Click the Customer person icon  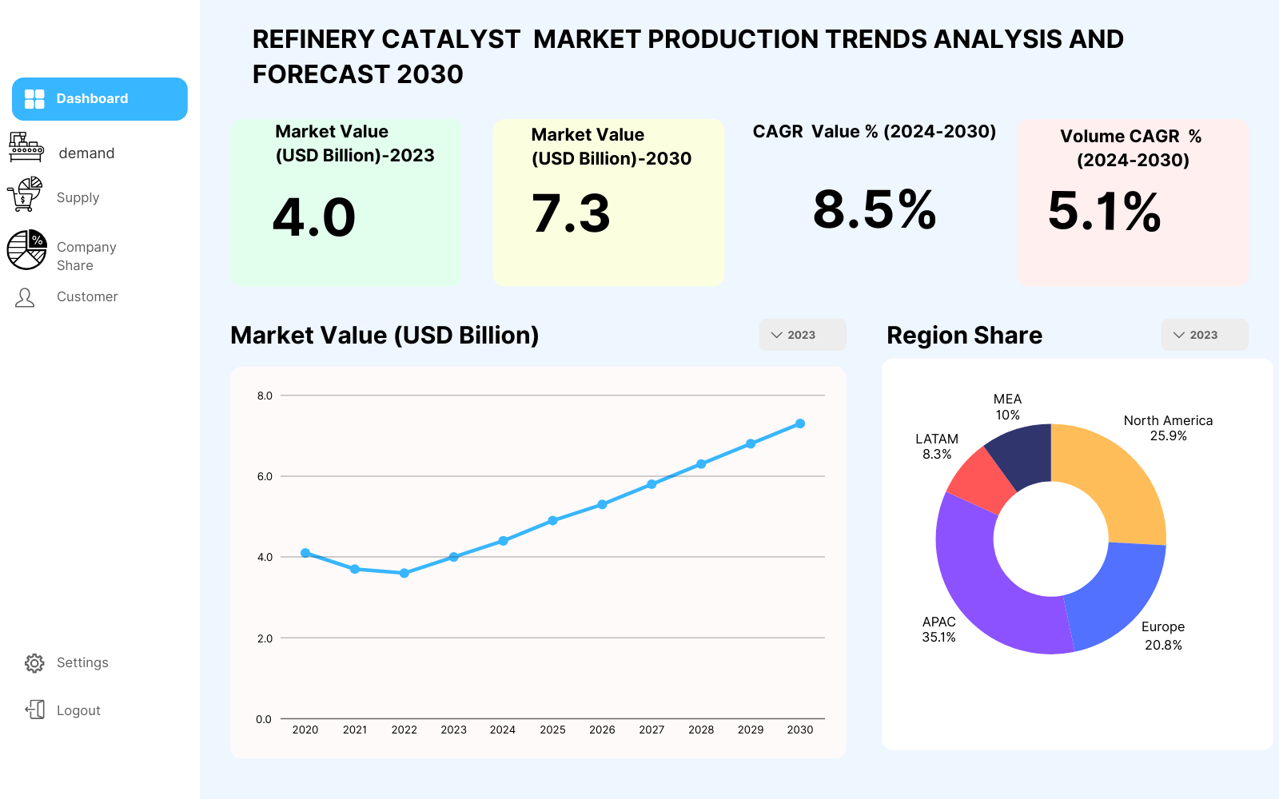[25, 298]
